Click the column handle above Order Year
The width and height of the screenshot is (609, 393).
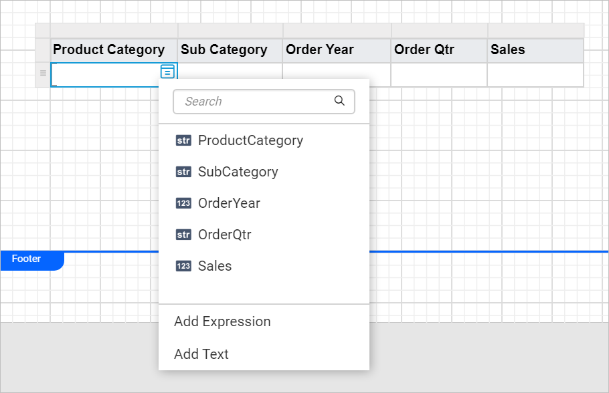click(337, 30)
